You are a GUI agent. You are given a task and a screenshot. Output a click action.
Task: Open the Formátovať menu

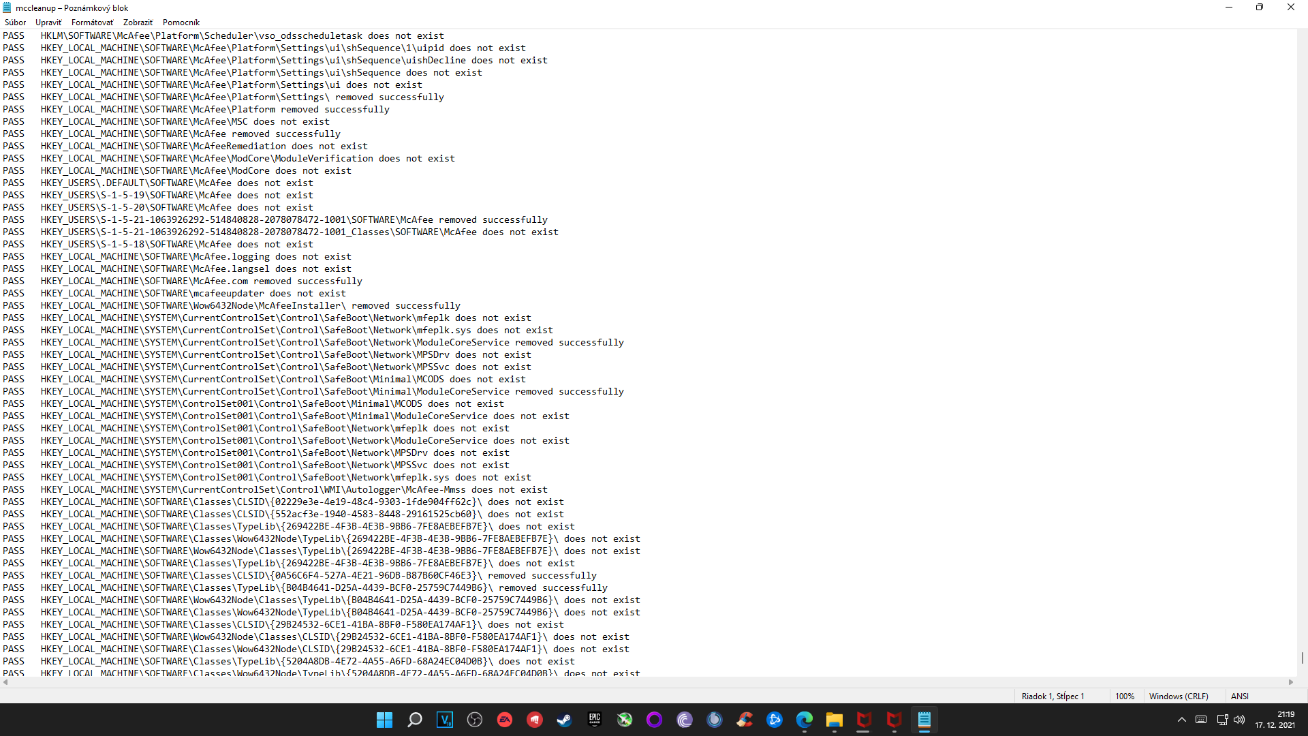92,22
